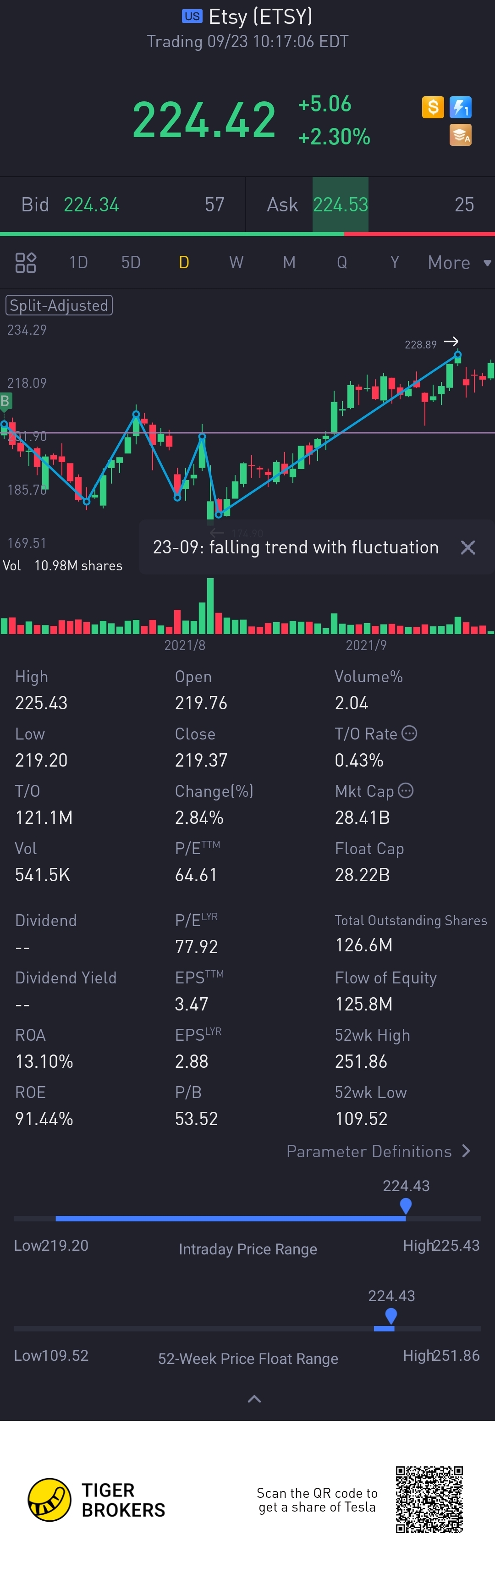Tap the yellow dollar sign icon

(433, 107)
